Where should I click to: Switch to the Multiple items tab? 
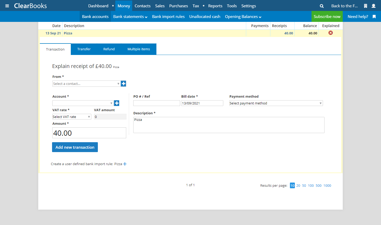click(x=138, y=49)
